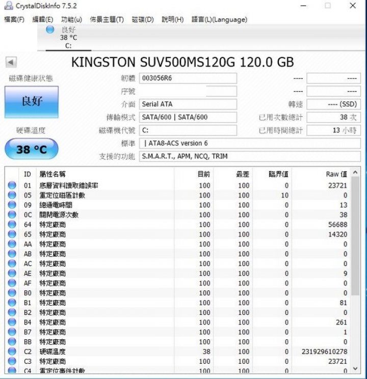The width and height of the screenshot is (367, 379).
Task: Open the 檔案(F) menu
Action: pos(14,19)
